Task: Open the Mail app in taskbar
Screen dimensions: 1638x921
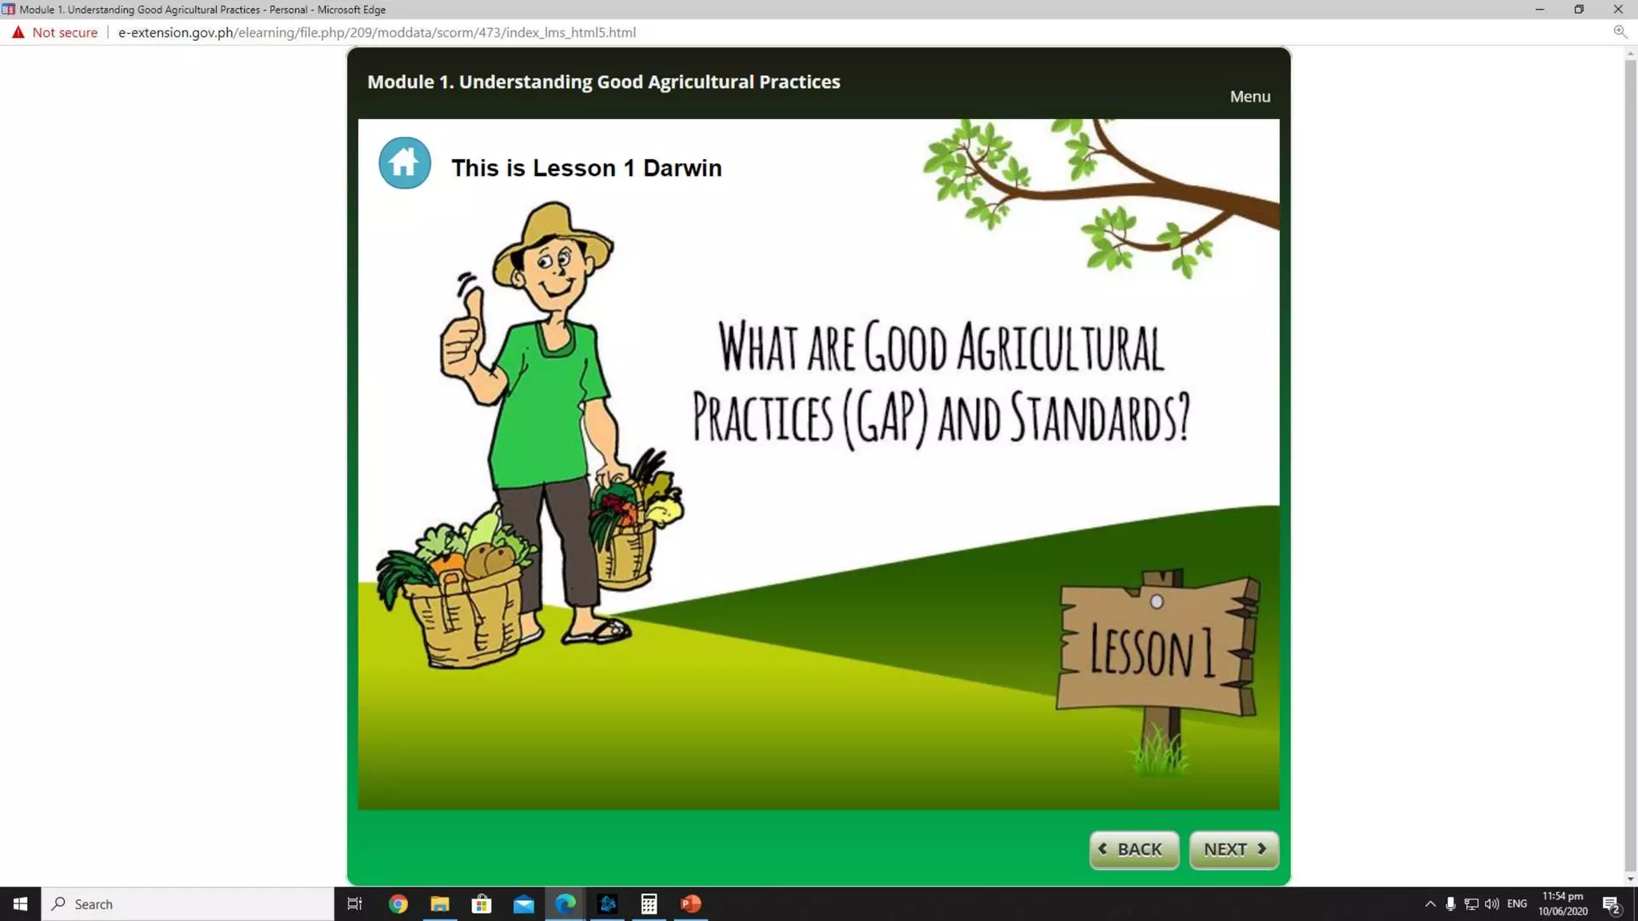Action: coord(524,904)
